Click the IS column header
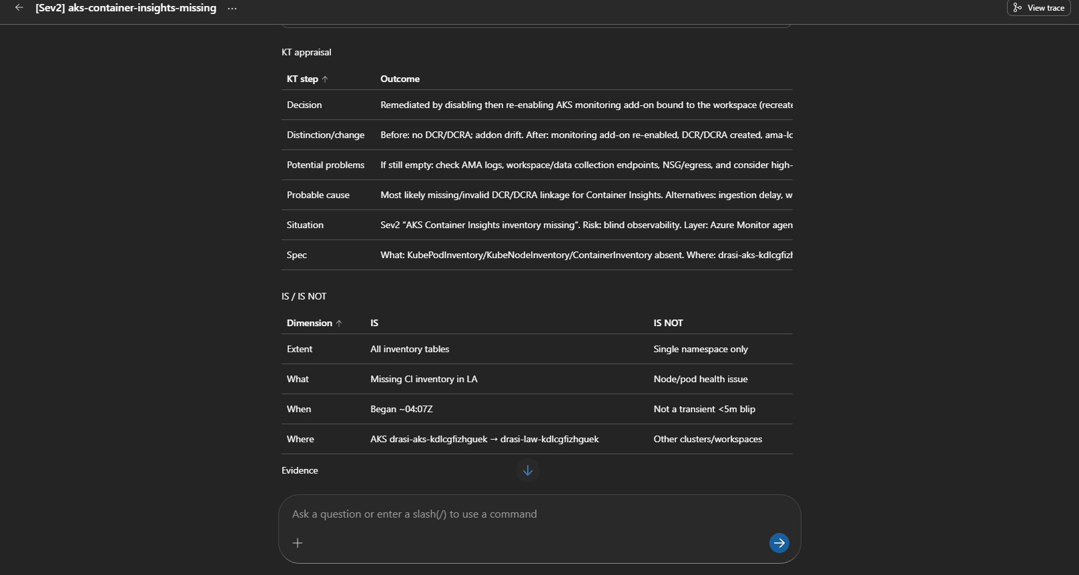The width and height of the screenshot is (1079, 575). (x=374, y=323)
